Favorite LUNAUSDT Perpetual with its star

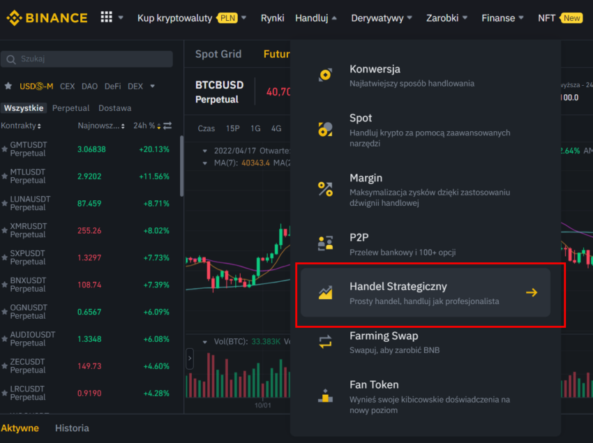[x=5, y=204]
